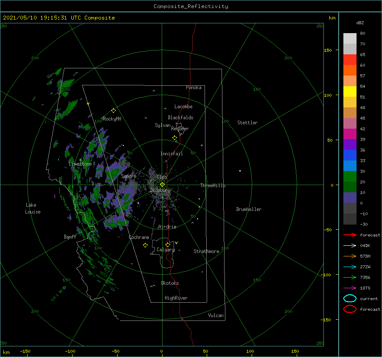Click the Didsbury label
382x357 pixels.
tap(160, 190)
